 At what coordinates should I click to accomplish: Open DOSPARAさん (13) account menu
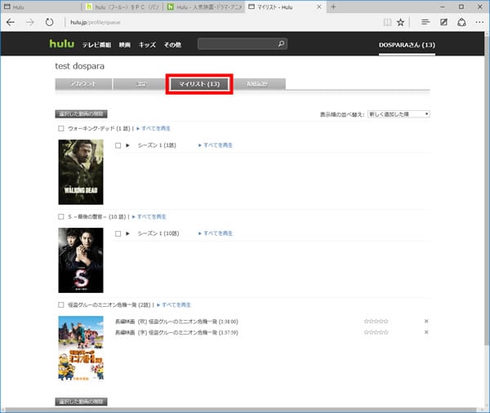click(407, 45)
